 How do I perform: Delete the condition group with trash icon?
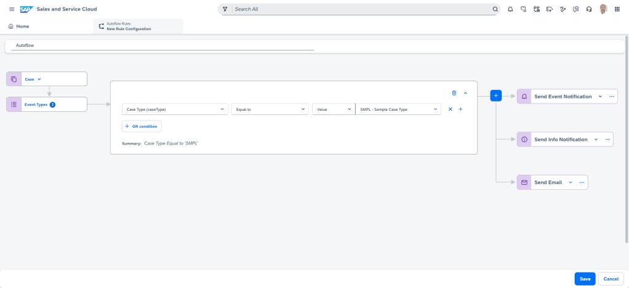(x=454, y=93)
